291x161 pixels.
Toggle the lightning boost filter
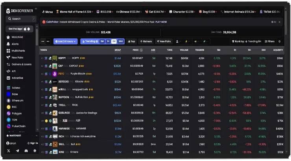187,42
